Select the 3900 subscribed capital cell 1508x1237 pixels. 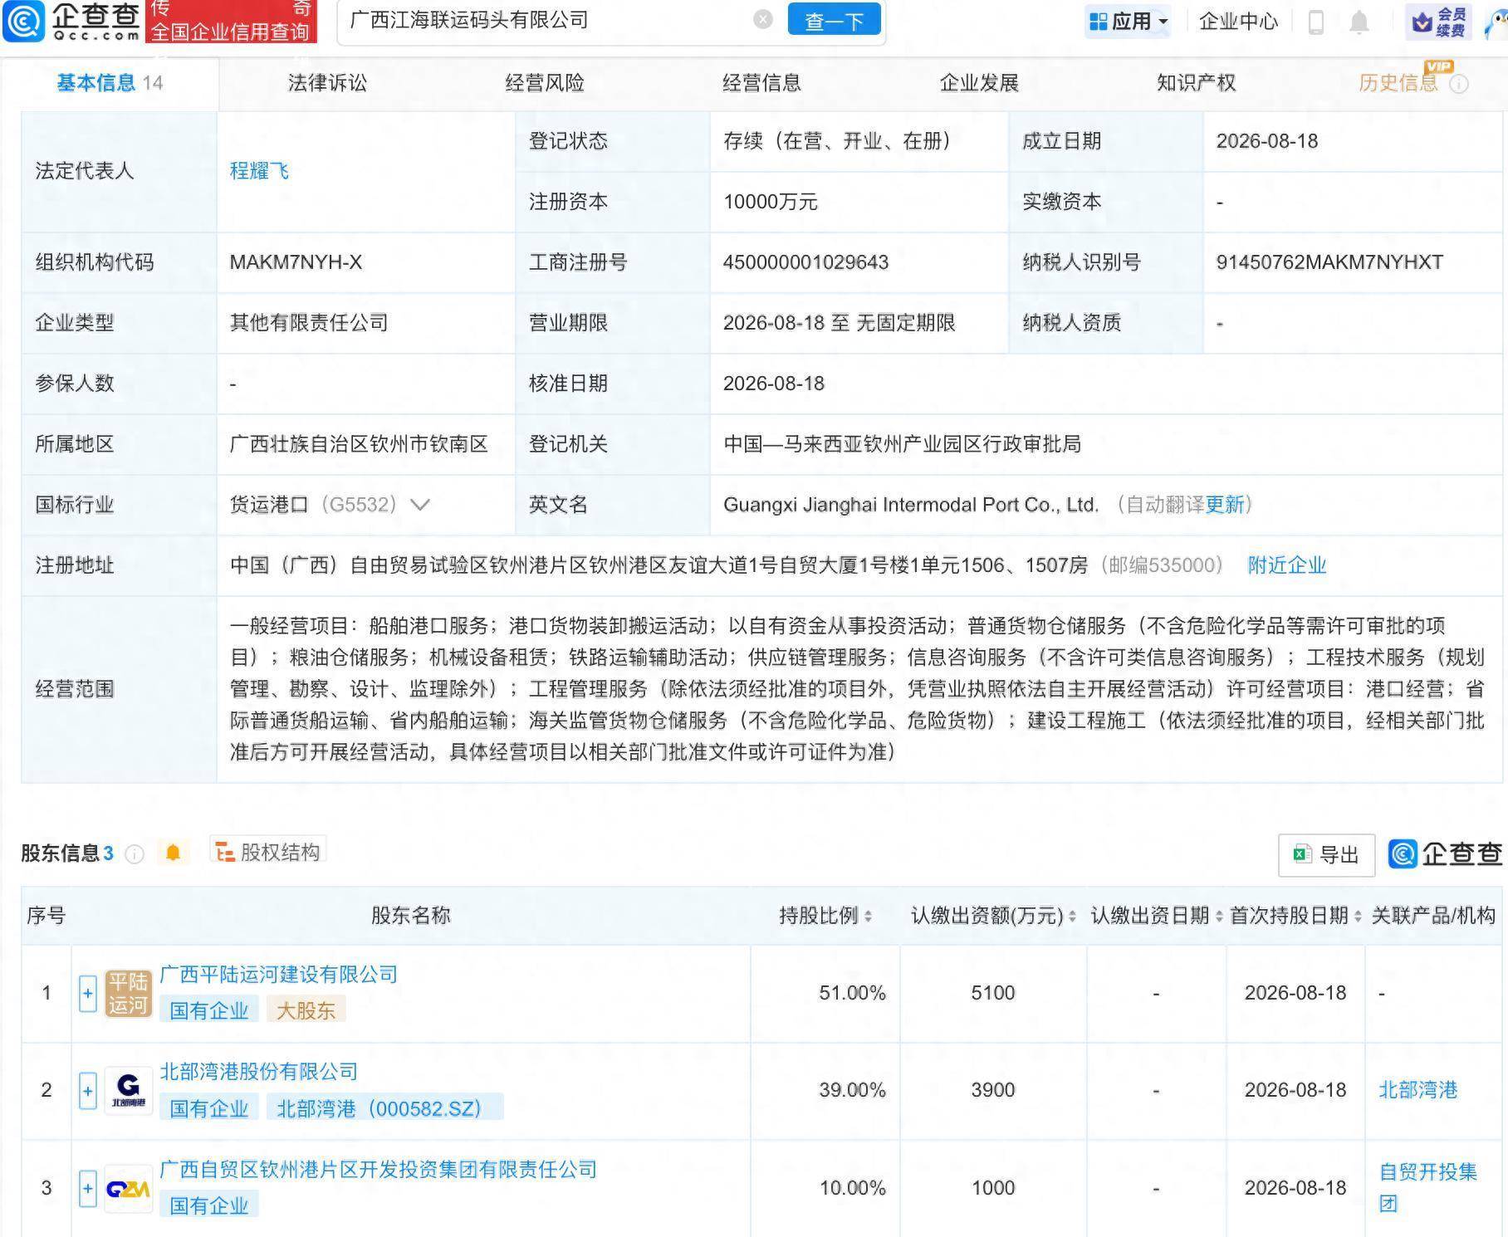[993, 1090]
